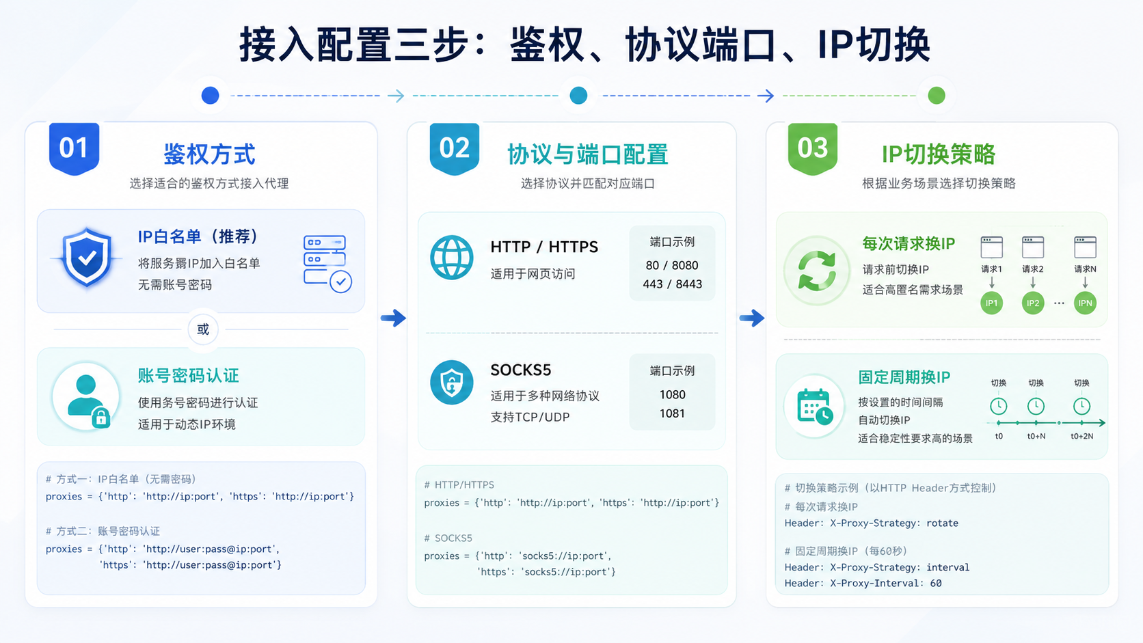The width and height of the screenshot is (1143, 643).
Task: Click the server list with checkmark icon
Action: point(327,264)
